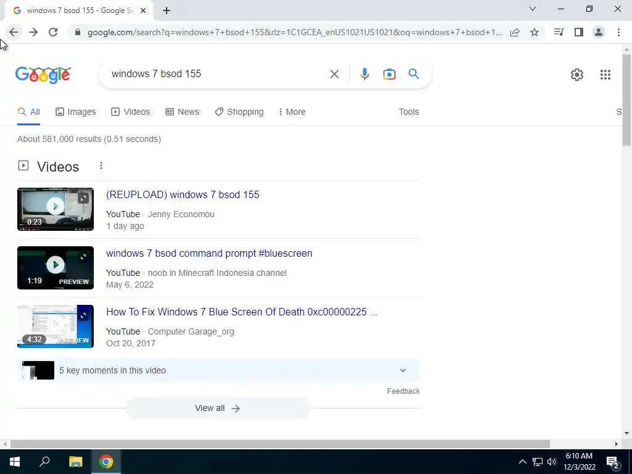Open the network tray icon
The height and width of the screenshot is (474, 632).
pyautogui.click(x=538, y=462)
